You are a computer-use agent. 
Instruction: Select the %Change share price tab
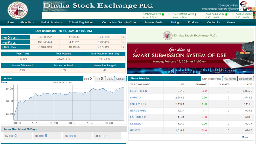(230, 79)
